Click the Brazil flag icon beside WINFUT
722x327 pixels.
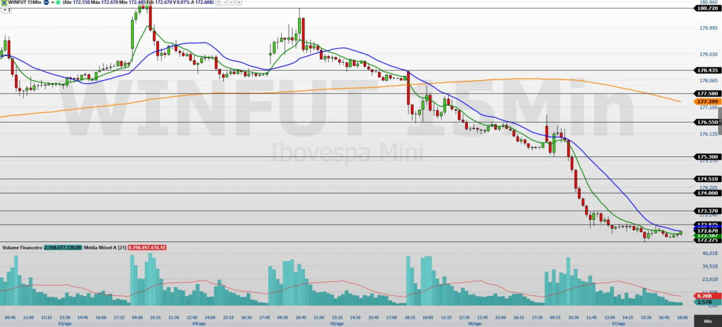point(4,2)
